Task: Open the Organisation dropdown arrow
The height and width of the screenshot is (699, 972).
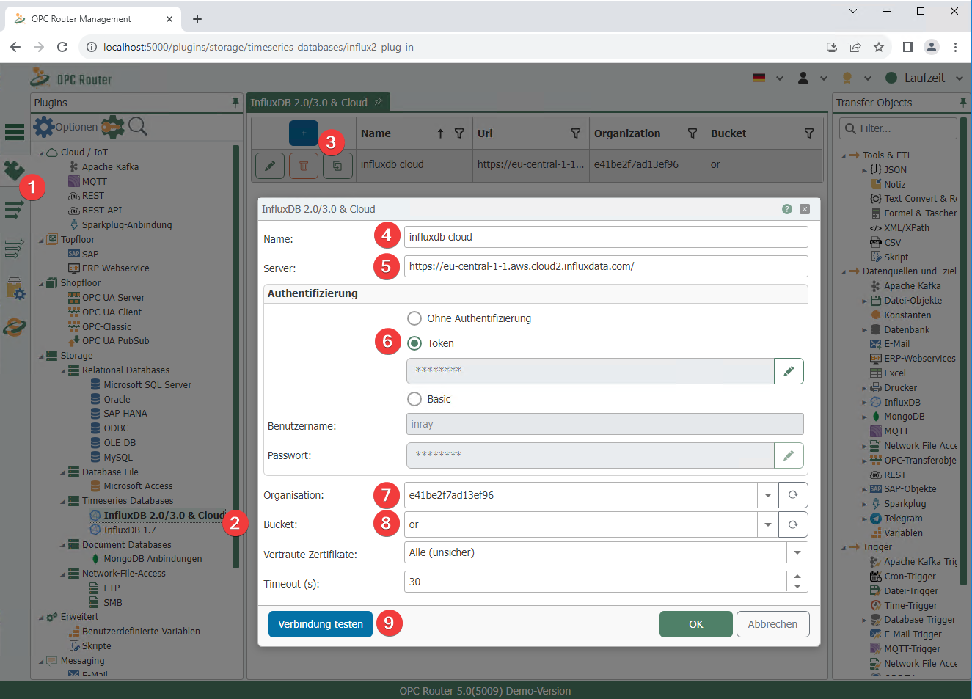Action: tap(768, 495)
